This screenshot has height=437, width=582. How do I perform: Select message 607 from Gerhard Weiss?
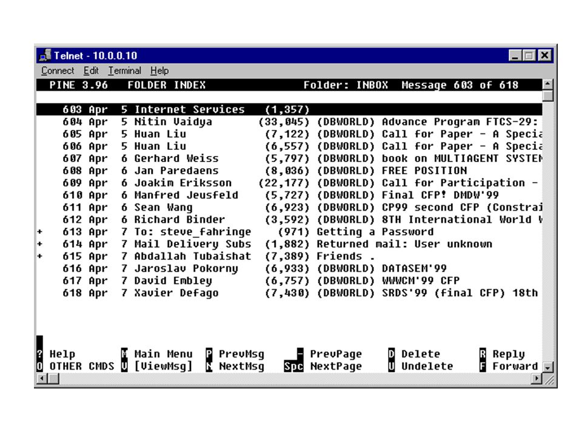(x=289, y=158)
